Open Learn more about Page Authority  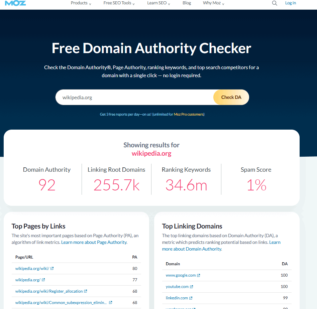(94, 242)
